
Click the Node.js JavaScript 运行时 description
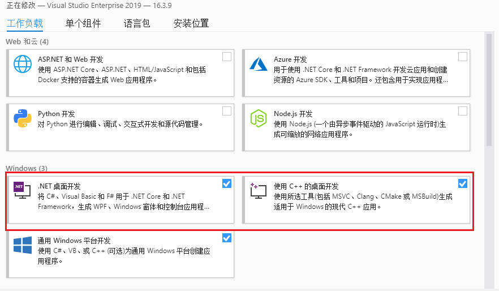(360, 129)
